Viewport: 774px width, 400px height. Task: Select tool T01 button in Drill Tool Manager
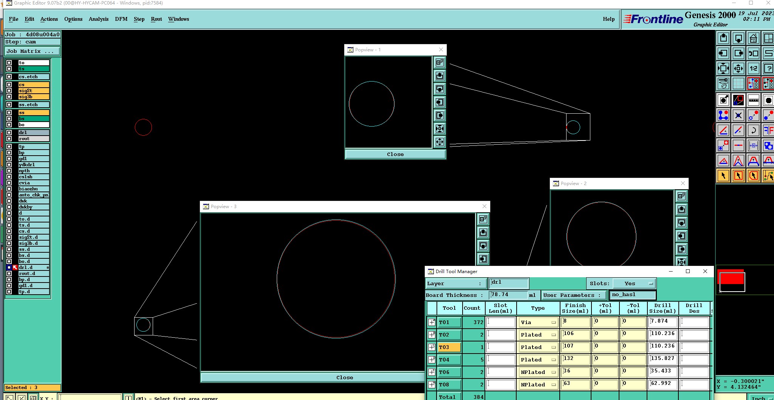(449, 322)
